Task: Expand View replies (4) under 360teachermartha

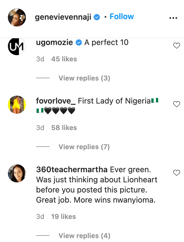Action: [84, 236]
